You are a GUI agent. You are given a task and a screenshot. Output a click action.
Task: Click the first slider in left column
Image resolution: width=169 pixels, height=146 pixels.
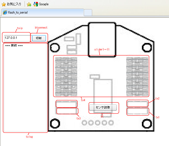point(66,62)
